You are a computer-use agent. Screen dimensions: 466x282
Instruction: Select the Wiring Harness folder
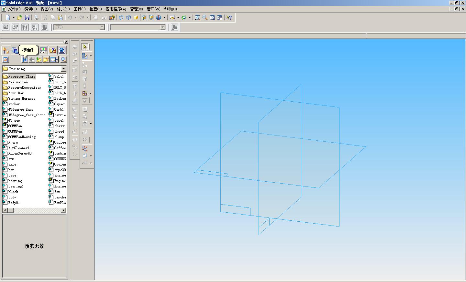(x=19, y=98)
